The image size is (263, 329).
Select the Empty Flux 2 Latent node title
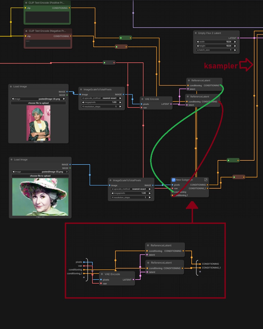tap(210, 33)
